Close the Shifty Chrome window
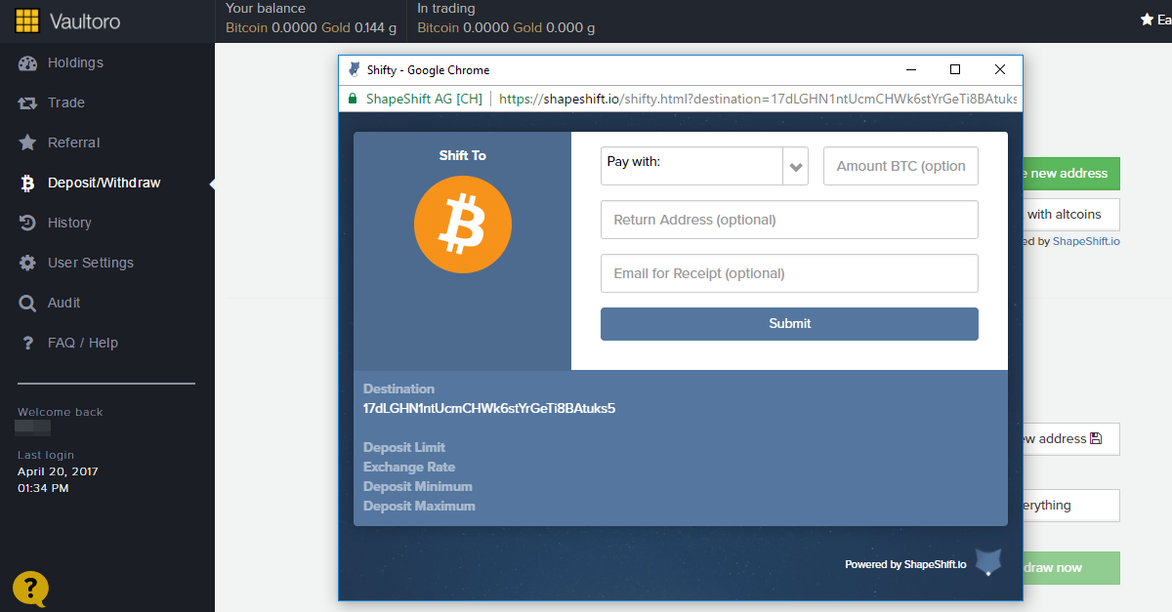This screenshot has height=612, width=1172. point(1000,69)
